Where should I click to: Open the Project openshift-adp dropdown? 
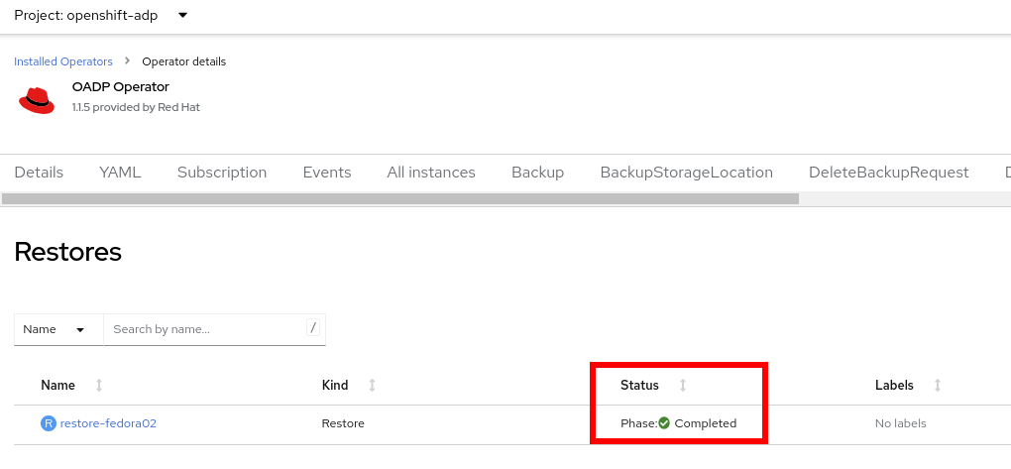coord(101,16)
